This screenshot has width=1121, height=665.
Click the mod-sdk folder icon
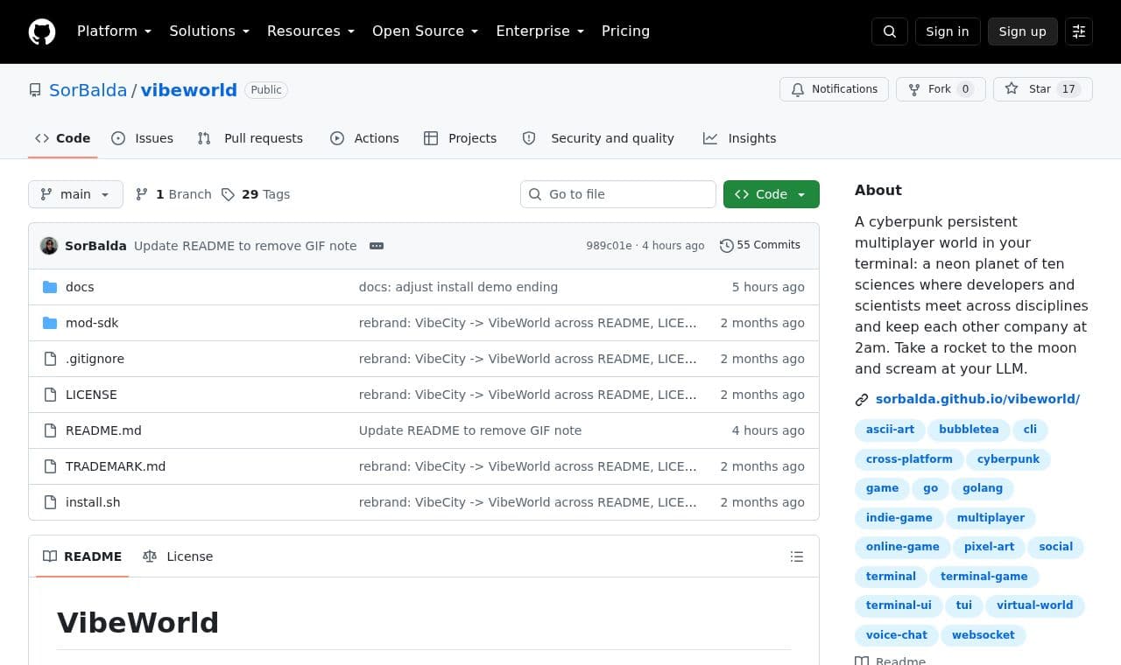(x=50, y=323)
